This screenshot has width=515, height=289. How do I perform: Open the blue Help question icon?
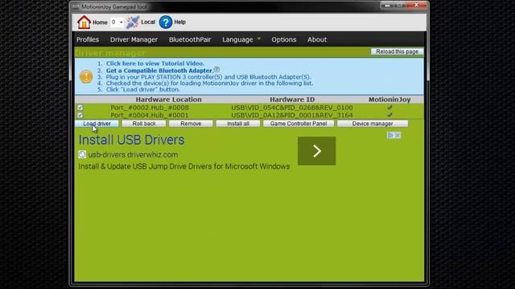[x=166, y=22]
